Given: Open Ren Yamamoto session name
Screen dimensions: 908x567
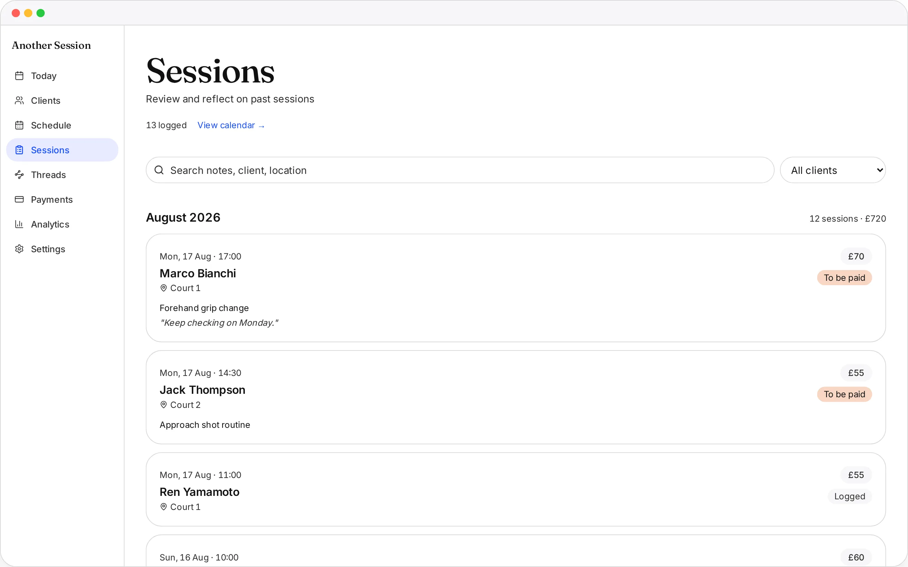Looking at the screenshot, I should pos(199,492).
